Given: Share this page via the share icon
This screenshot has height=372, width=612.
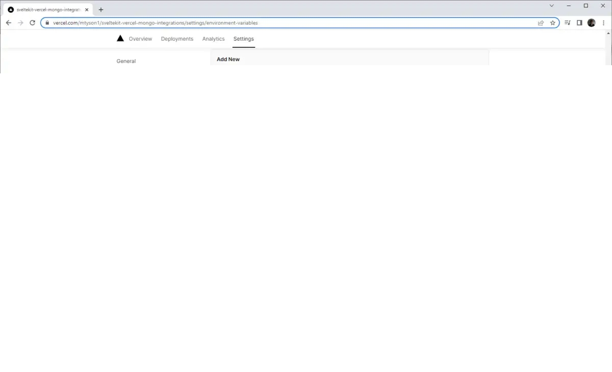Looking at the screenshot, I should pos(541,23).
